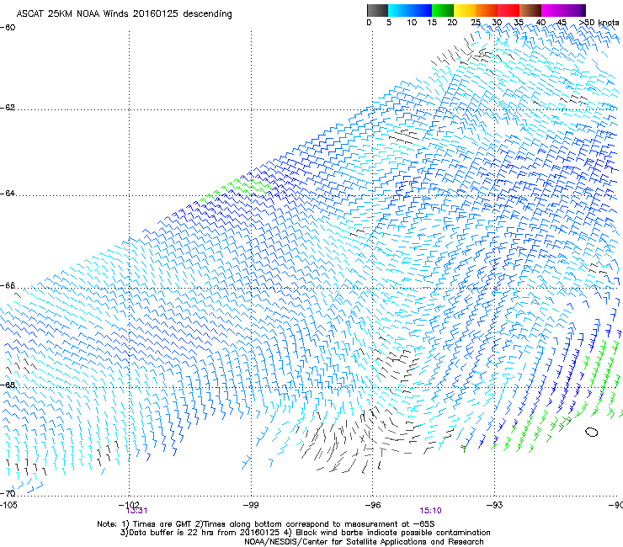Click the note line starting 'Note: 1) Times are GMT'

[x=266, y=524]
